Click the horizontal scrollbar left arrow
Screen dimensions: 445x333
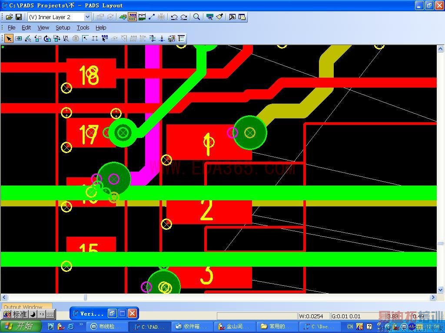(4, 297)
